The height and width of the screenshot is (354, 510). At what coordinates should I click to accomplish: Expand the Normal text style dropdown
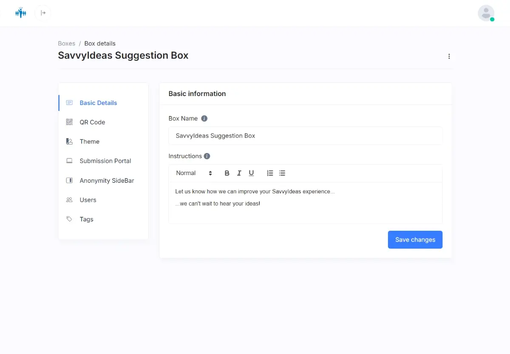[x=194, y=173]
